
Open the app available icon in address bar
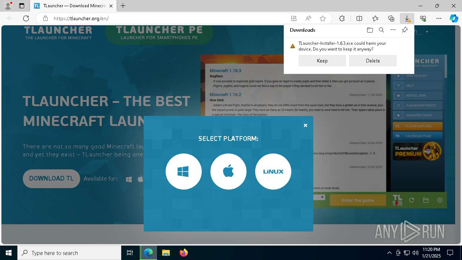[x=294, y=18]
